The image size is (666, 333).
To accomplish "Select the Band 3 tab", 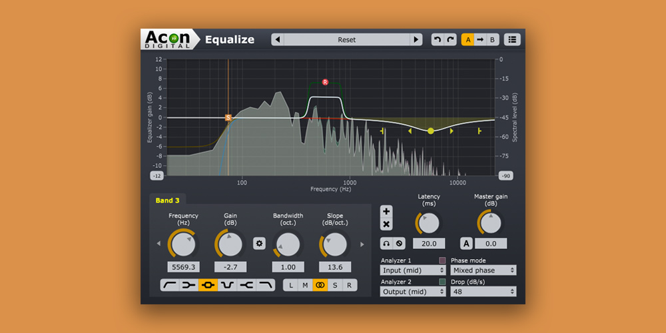I will coord(168,200).
